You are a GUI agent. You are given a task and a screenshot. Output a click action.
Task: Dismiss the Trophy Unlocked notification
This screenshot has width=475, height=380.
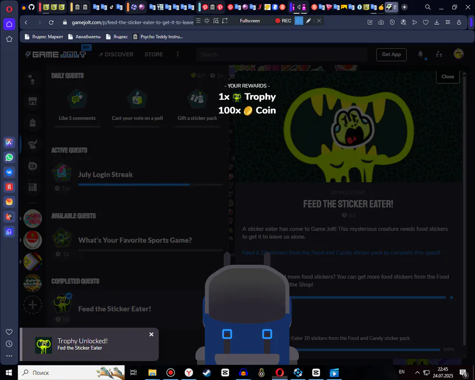[151, 334]
